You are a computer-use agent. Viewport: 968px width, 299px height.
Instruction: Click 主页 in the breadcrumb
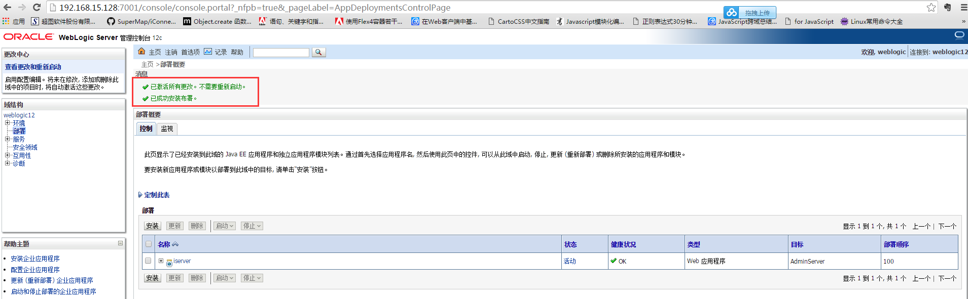[147, 64]
